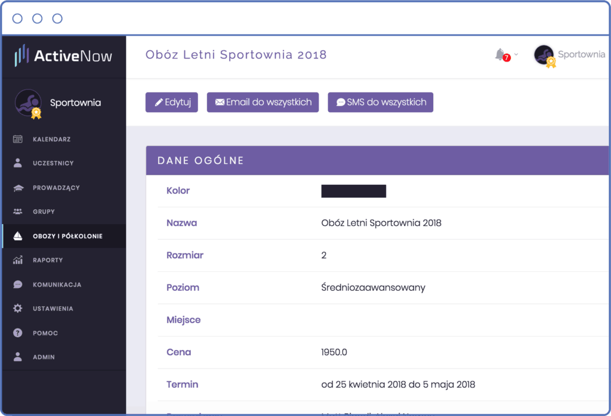Viewport: 611px width, 416px height.
Task: Click the Sportownia name in the sidebar
Action: [x=75, y=103]
